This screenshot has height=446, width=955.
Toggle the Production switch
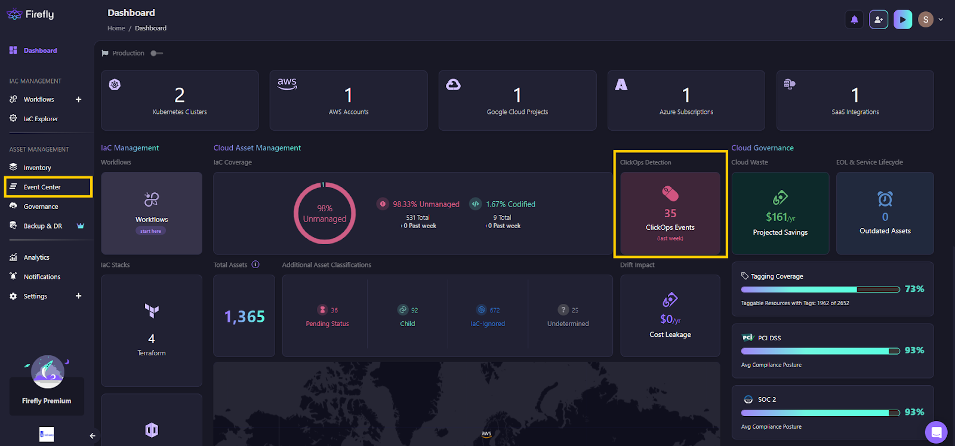[x=156, y=53]
